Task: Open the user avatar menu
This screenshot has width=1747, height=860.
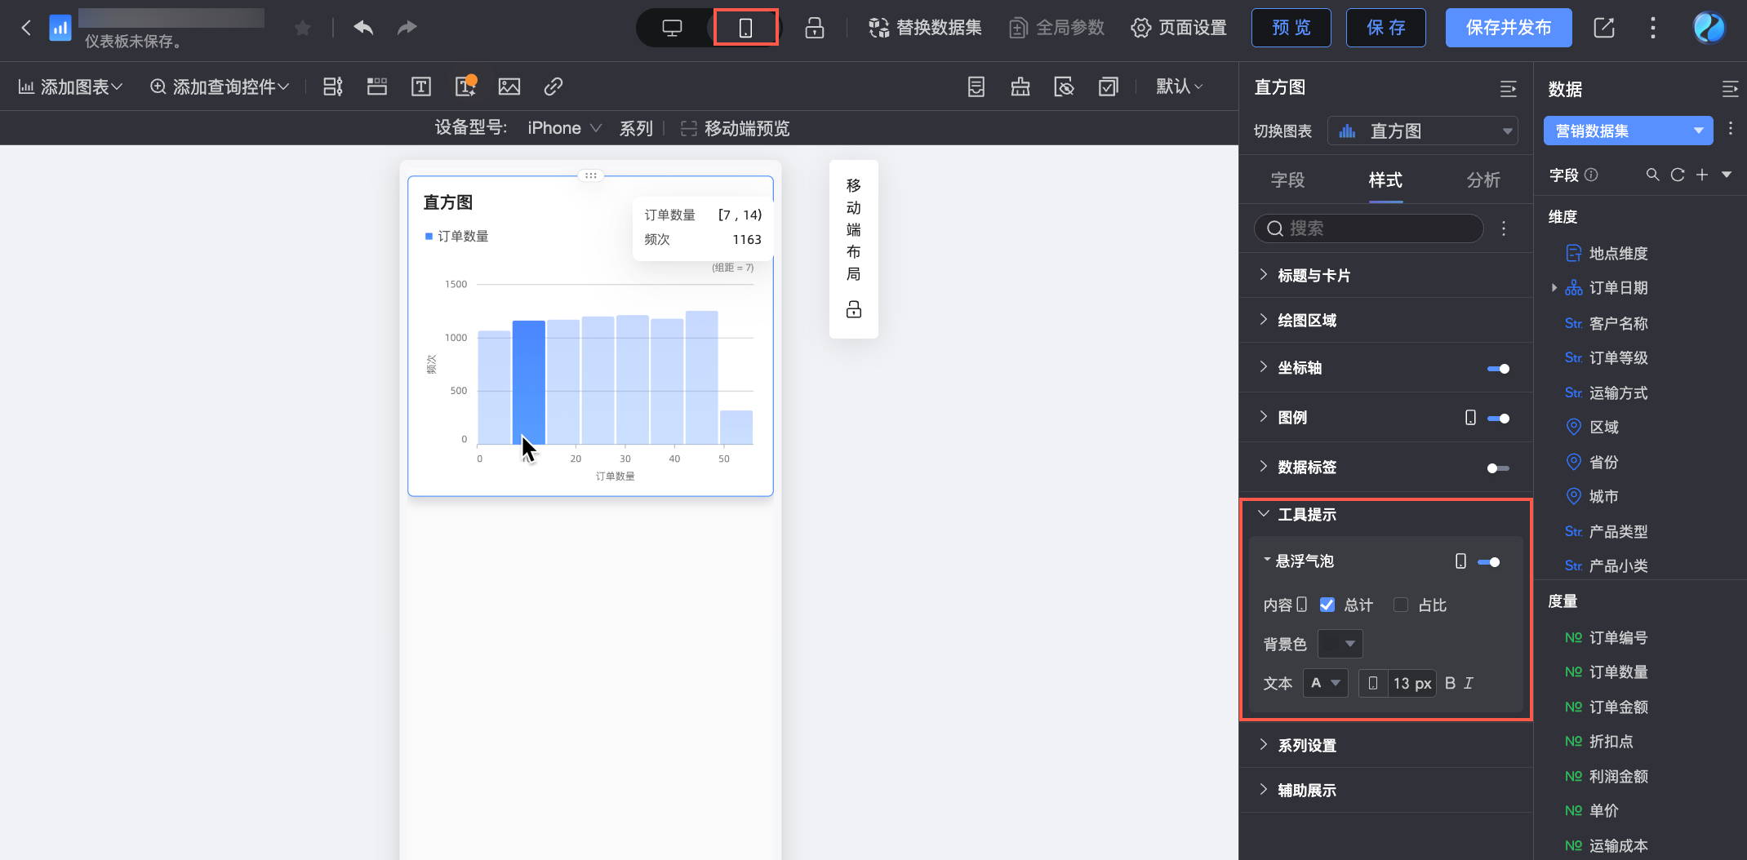Action: point(1709,28)
